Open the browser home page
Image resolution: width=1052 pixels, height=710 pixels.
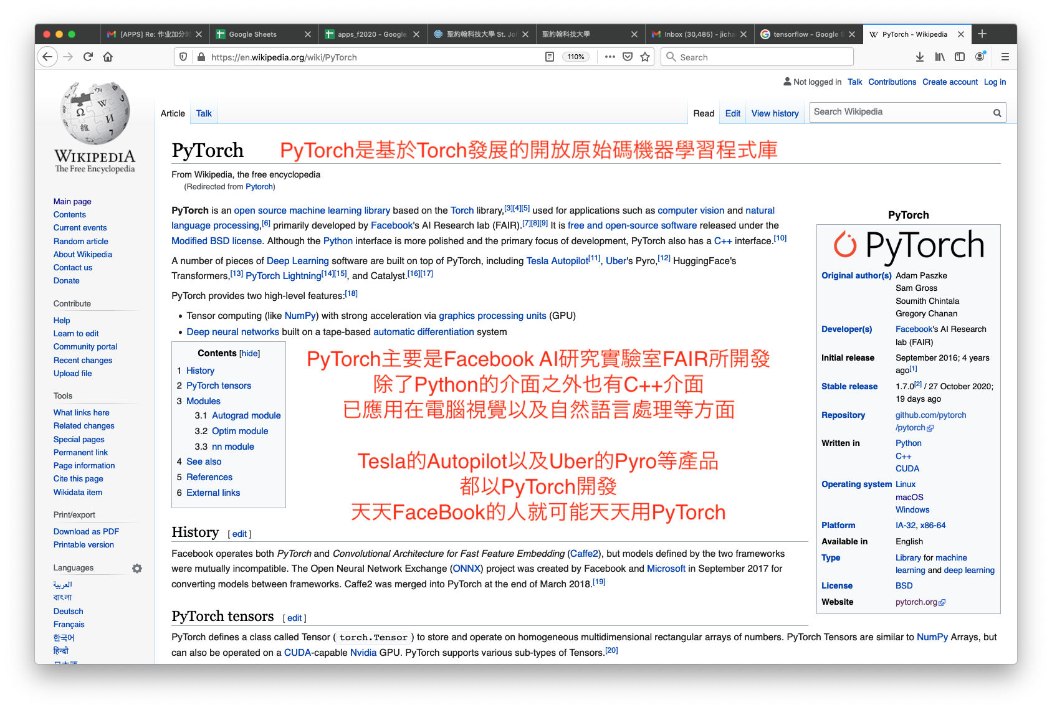tap(108, 57)
